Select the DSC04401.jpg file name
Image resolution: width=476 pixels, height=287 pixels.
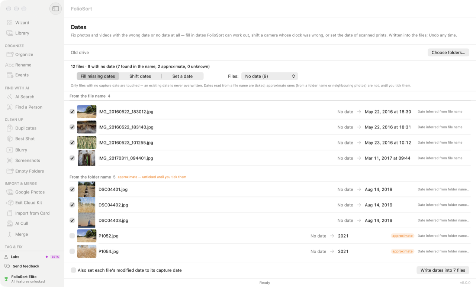113,189
